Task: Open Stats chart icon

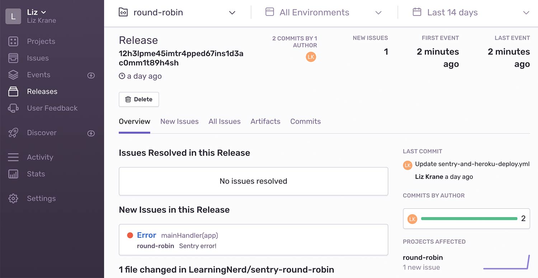Action: point(13,174)
